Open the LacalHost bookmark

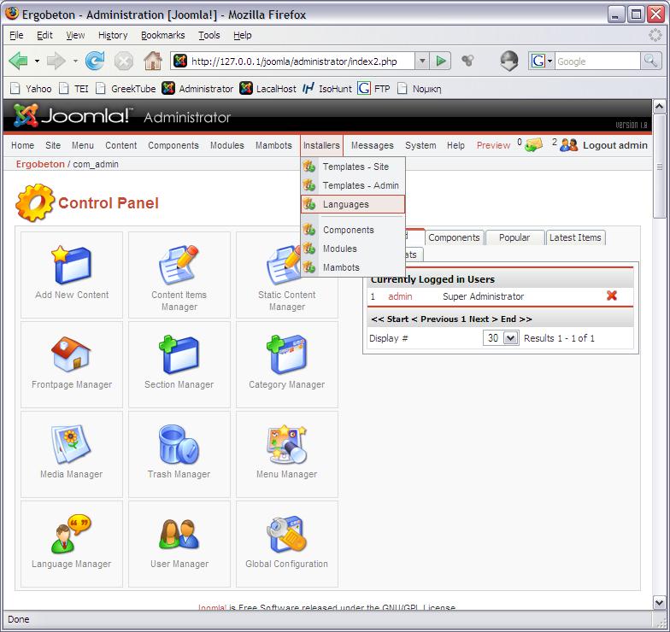click(268, 89)
